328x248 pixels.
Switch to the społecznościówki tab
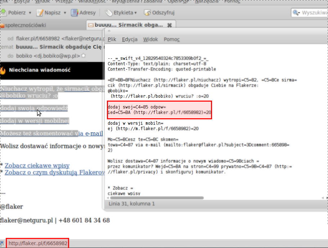[x=25, y=25]
